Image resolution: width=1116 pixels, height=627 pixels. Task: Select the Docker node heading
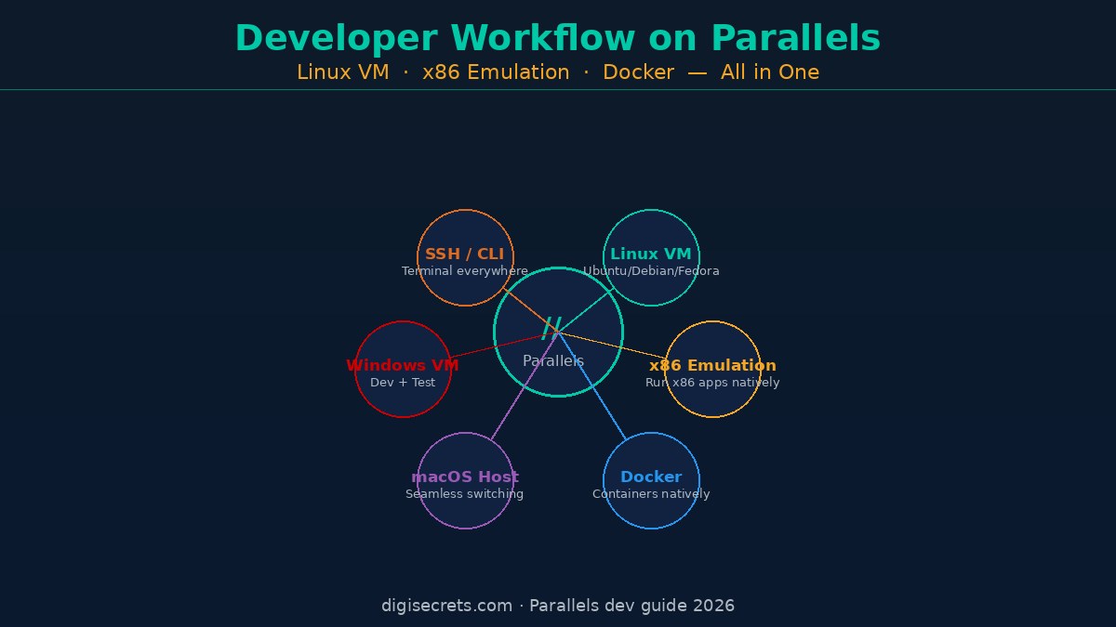click(x=651, y=477)
